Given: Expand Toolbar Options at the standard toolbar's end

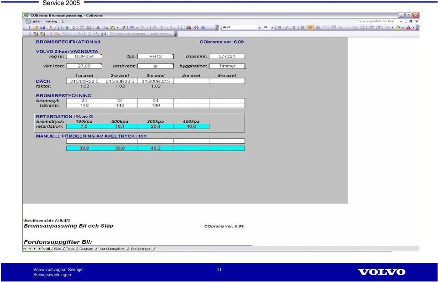Looking at the screenshot, I should point(217,27).
